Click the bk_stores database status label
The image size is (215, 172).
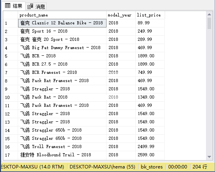pos(152,167)
